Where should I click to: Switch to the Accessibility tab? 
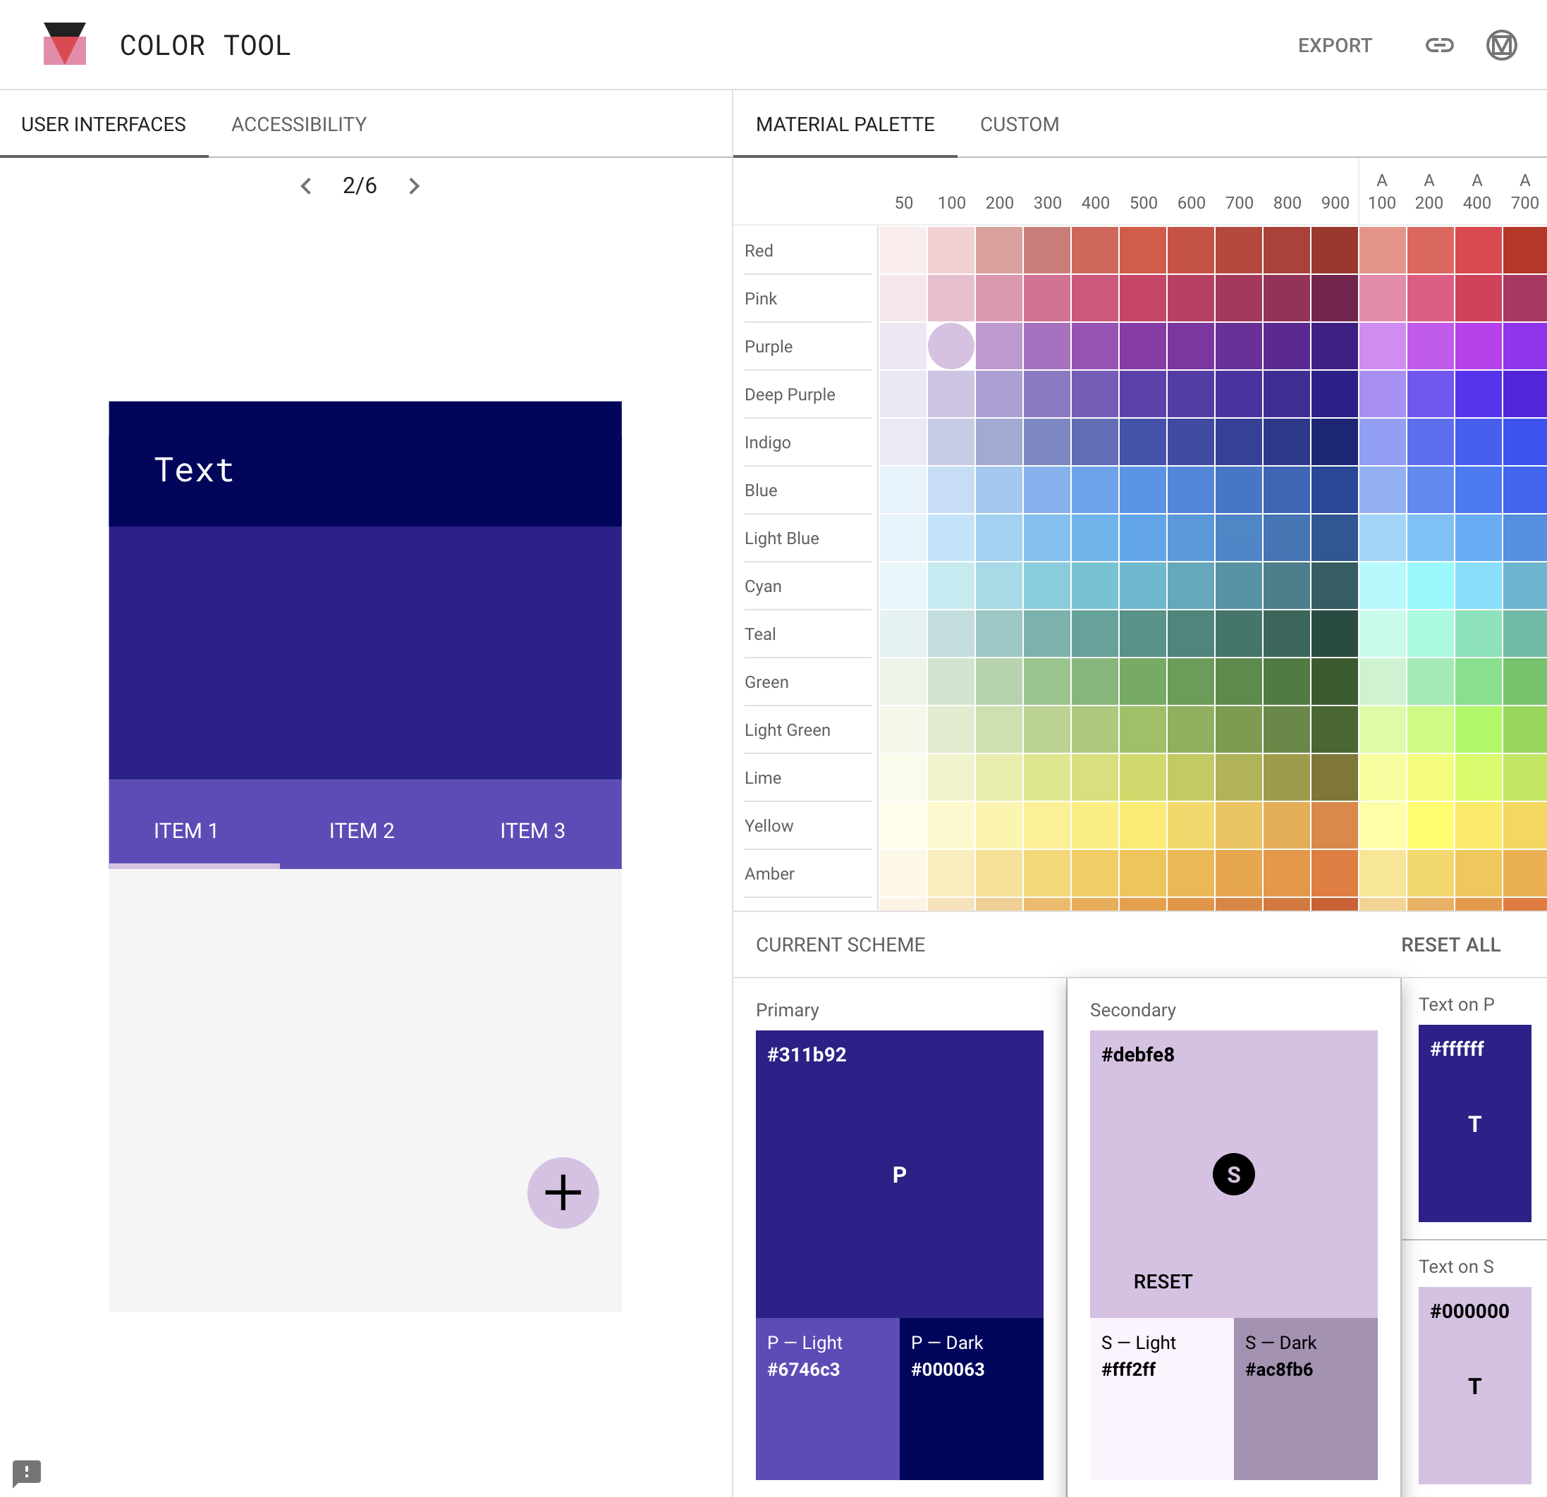298,124
